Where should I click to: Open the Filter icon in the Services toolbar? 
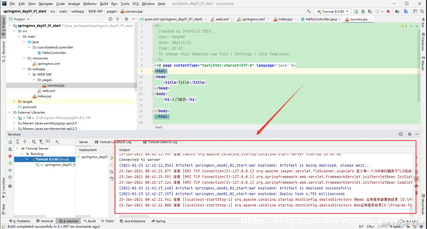(x=41, y=141)
